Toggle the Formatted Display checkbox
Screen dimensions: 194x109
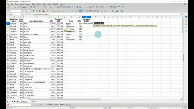click(x=46, y=105)
